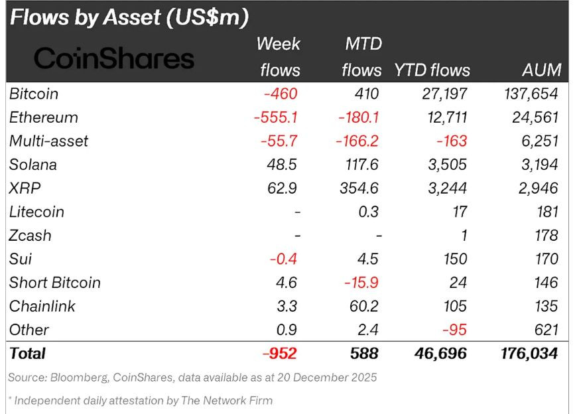Click Solana AUM value 3,194

539,165
